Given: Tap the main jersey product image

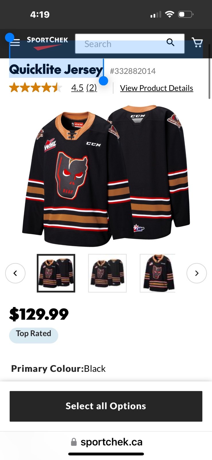Looking at the screenshot, I should point(106,175).
